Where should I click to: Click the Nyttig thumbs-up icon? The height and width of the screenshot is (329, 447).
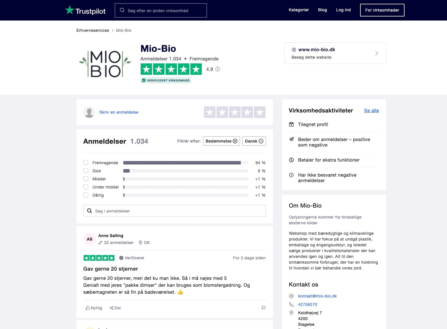(x=87, y=308)
